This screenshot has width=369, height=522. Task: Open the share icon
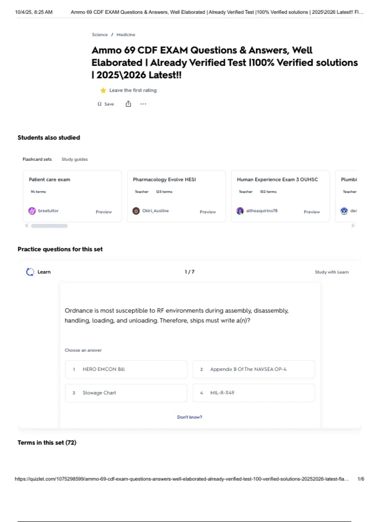point(128,104)
